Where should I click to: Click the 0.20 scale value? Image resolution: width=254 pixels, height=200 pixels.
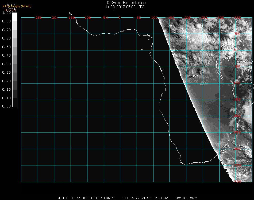point(6,81)
